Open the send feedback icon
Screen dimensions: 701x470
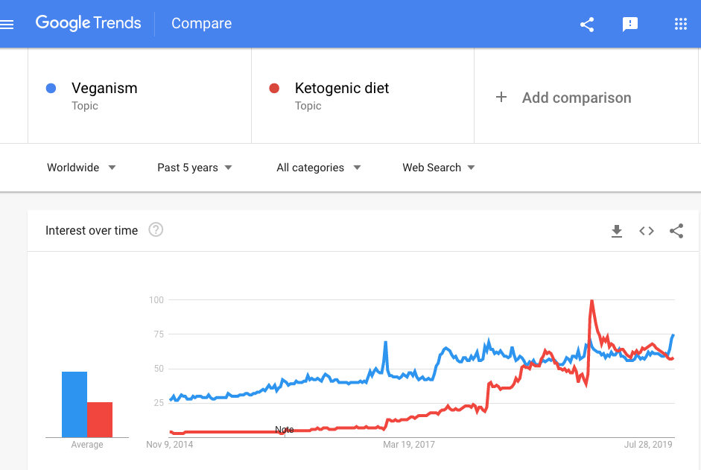point(630,24)
